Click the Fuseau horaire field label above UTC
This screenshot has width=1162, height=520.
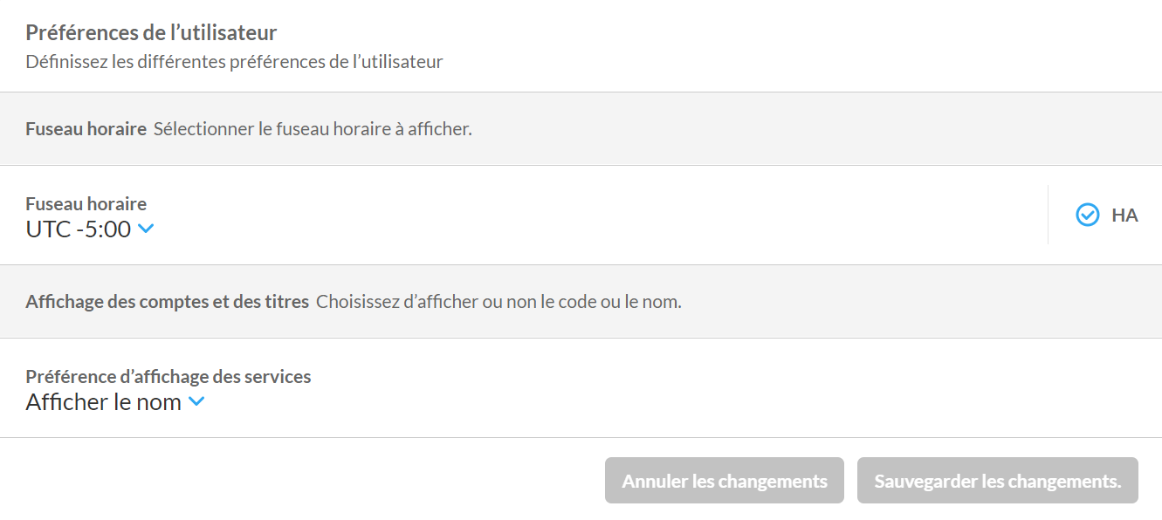coord(86,203)
